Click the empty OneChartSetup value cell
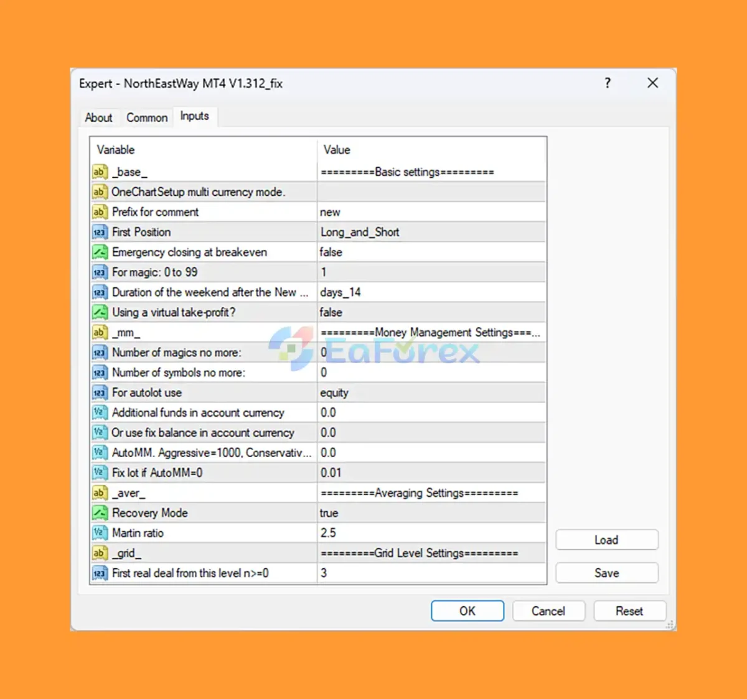 (431, 192)
